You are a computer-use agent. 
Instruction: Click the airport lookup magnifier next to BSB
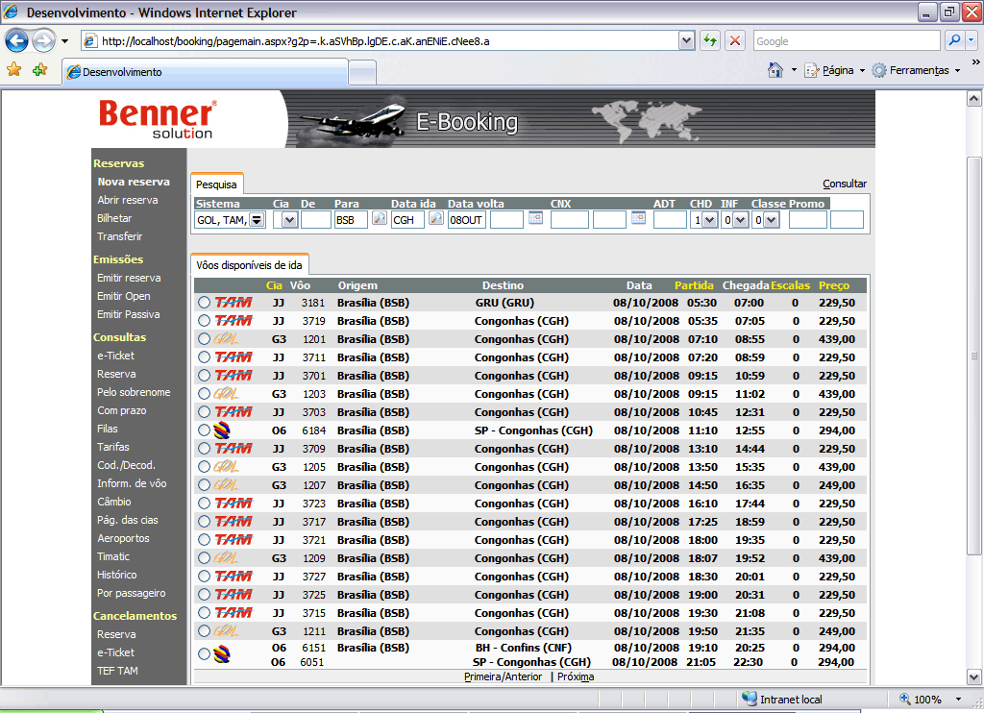tap(379, 218)
